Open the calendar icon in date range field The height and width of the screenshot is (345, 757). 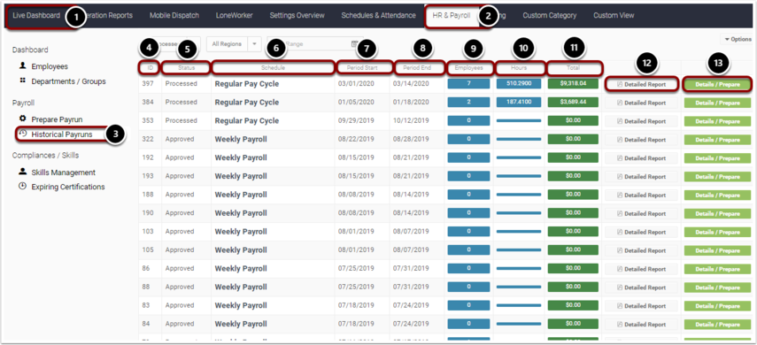point(354,44)
